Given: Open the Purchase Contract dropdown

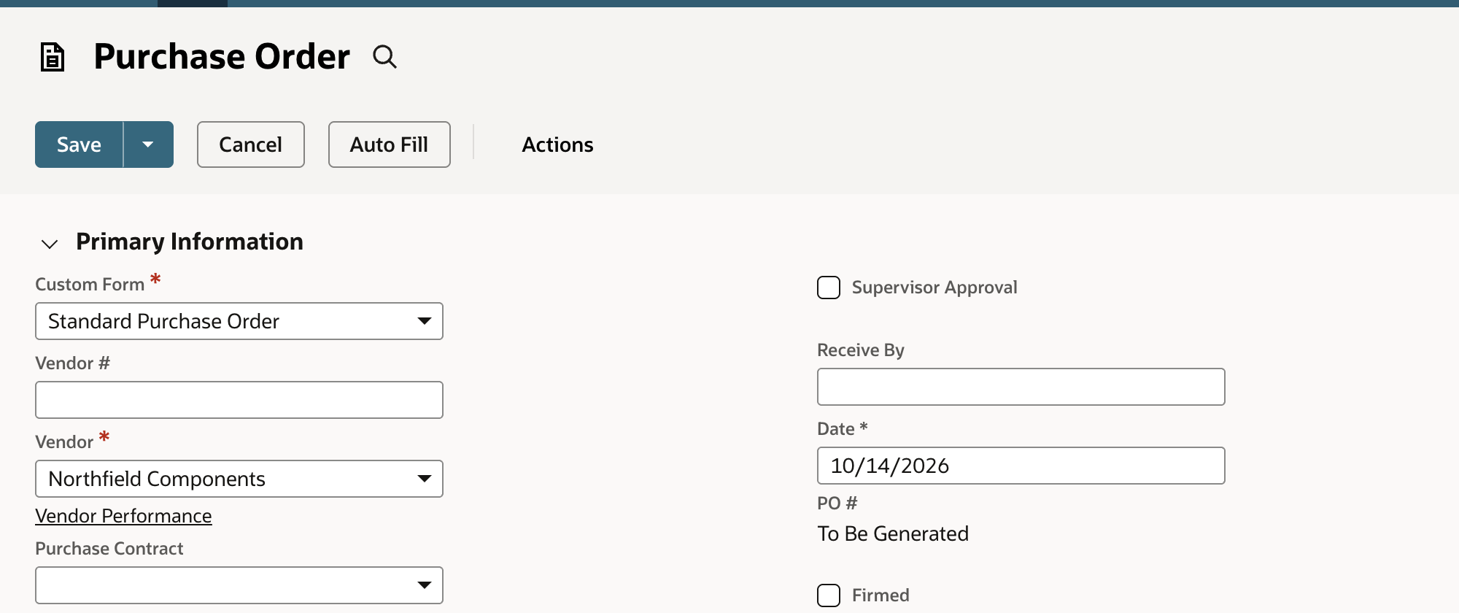Looking at the screenshot, I should tap(239, 585).
